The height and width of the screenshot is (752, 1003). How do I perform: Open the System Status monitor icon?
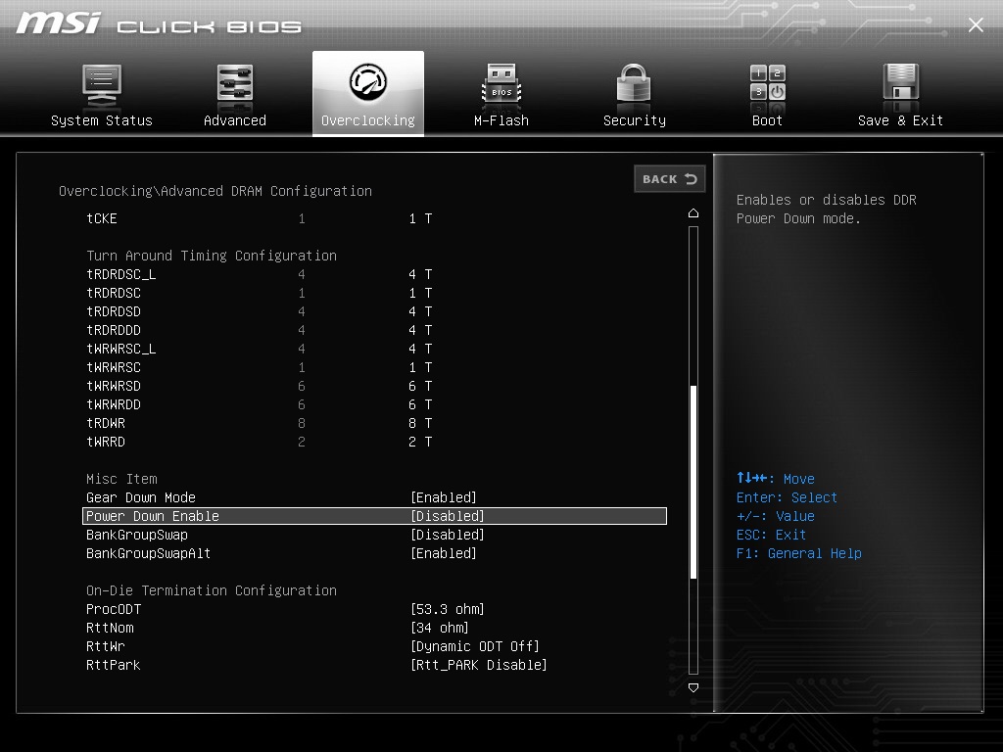click(x=102, y=86)
